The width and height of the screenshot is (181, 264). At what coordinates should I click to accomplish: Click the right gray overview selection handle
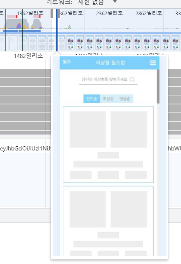(59, 13)
